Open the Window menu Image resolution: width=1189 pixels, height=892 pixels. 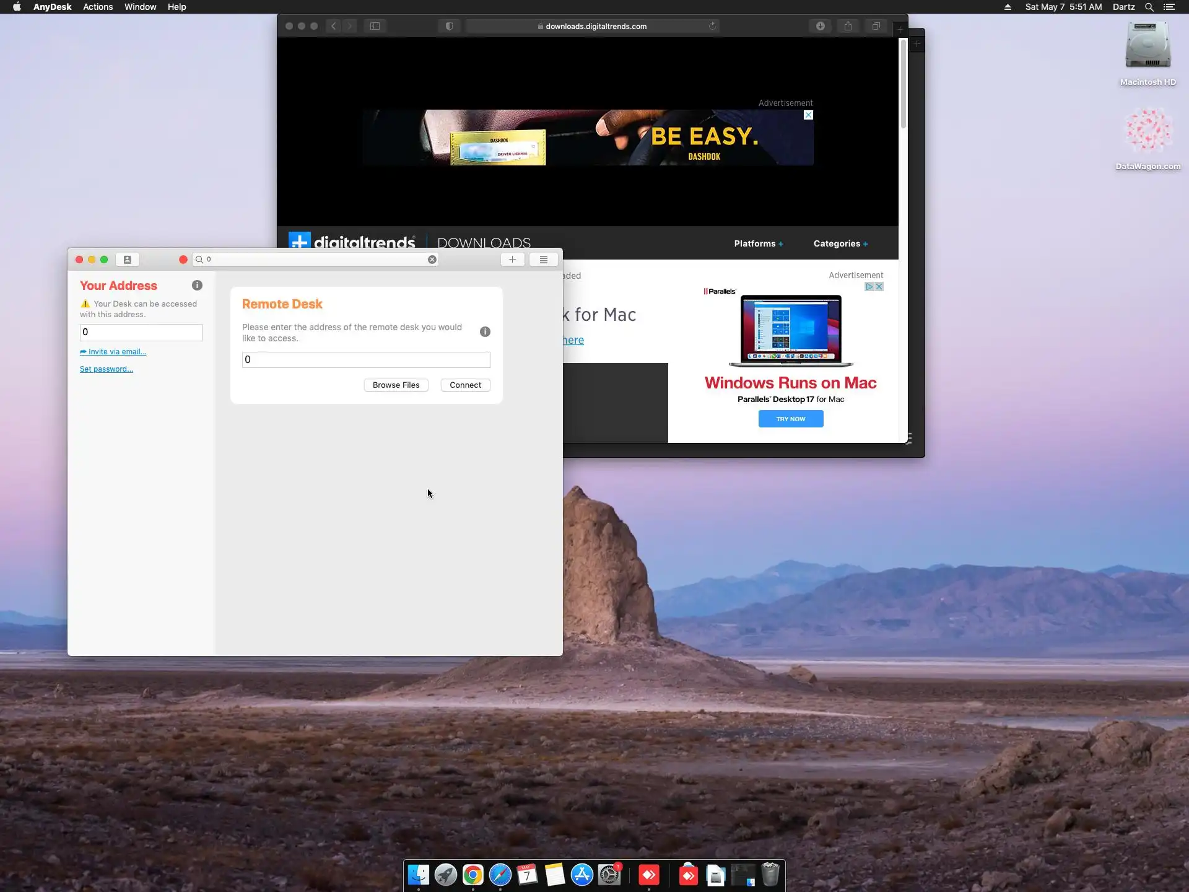140,7
